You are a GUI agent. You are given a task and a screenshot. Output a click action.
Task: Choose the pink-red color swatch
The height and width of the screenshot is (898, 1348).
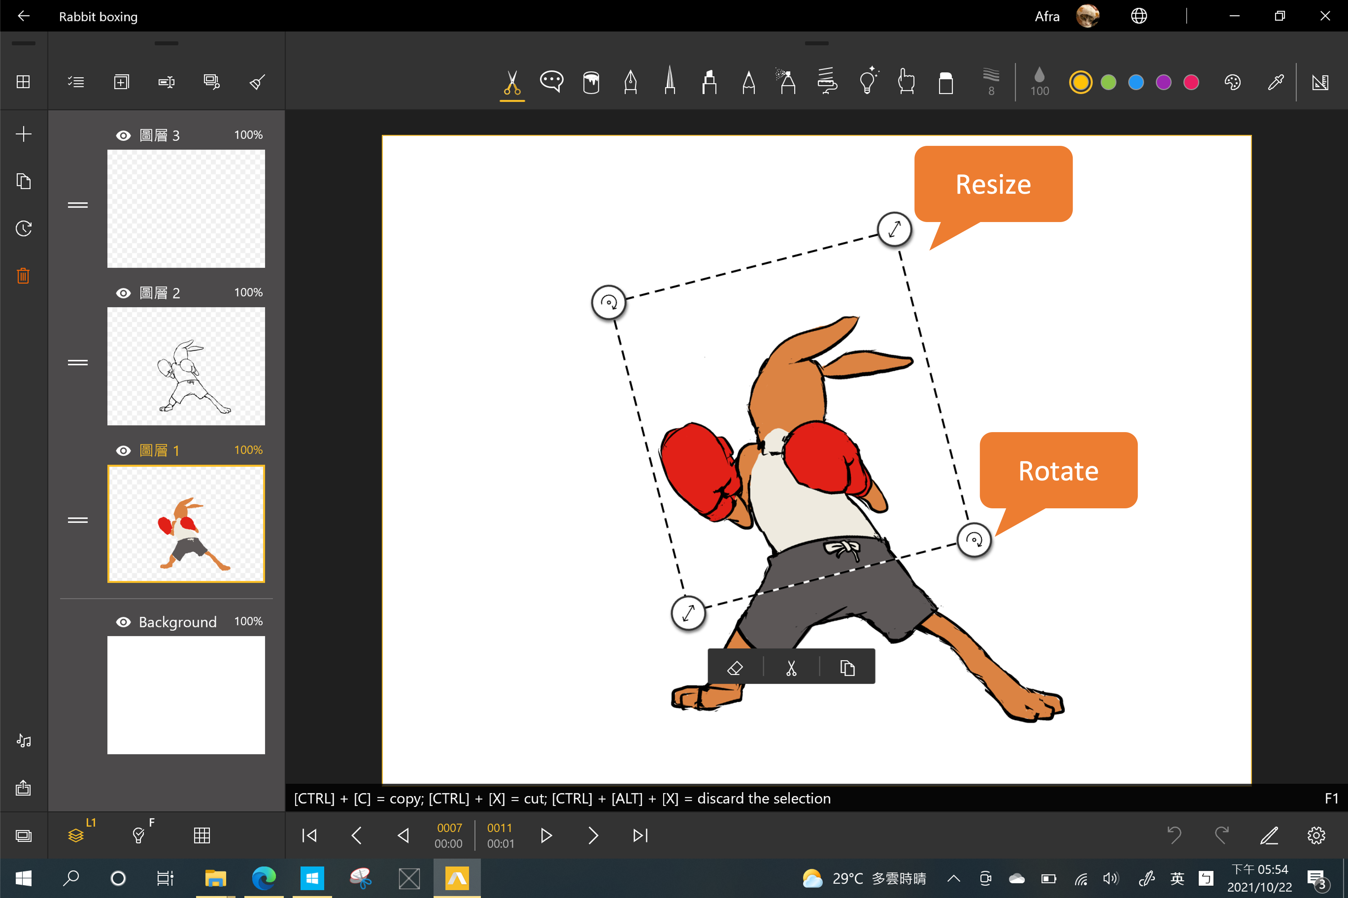click(1191, 82)
